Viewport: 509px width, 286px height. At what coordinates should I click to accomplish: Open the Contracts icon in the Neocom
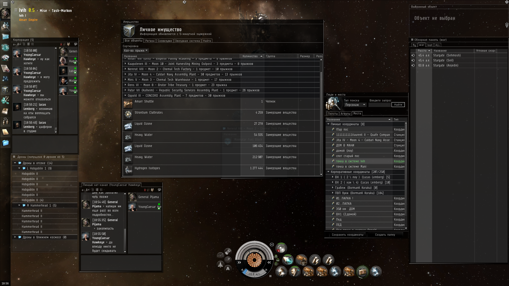(x=5, y=68)
